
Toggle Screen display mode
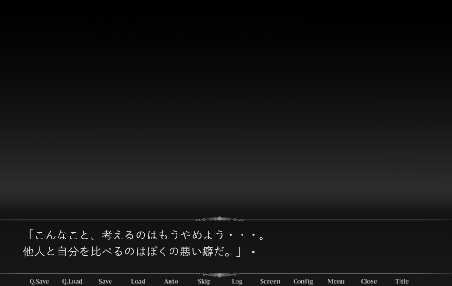point(270,281)
